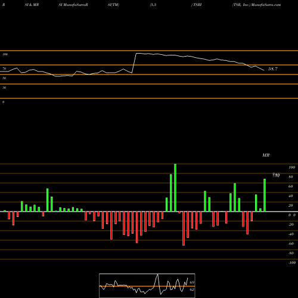Click the 'SI MunafaSutraR' header text
The image size is (298, 298).
click(x=73, y=5)
